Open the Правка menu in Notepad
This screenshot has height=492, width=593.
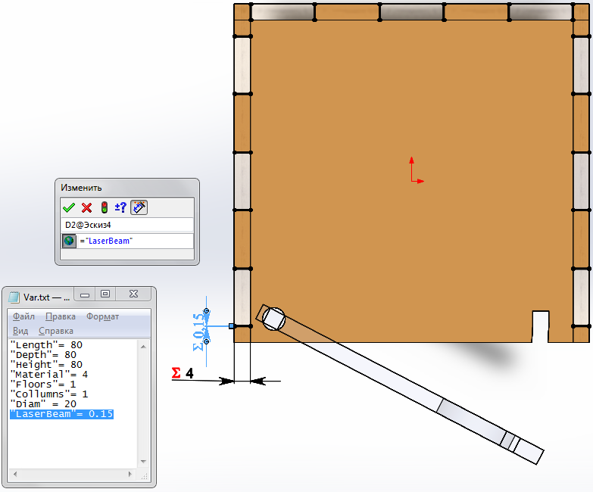click(60, 316)
